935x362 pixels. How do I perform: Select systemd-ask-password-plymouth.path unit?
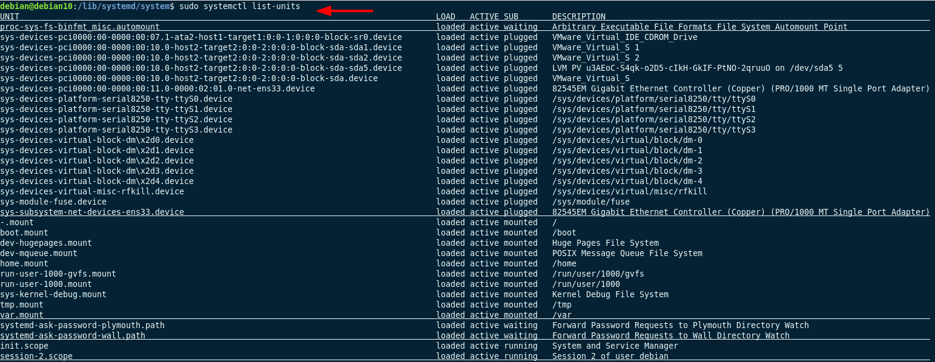82,325
